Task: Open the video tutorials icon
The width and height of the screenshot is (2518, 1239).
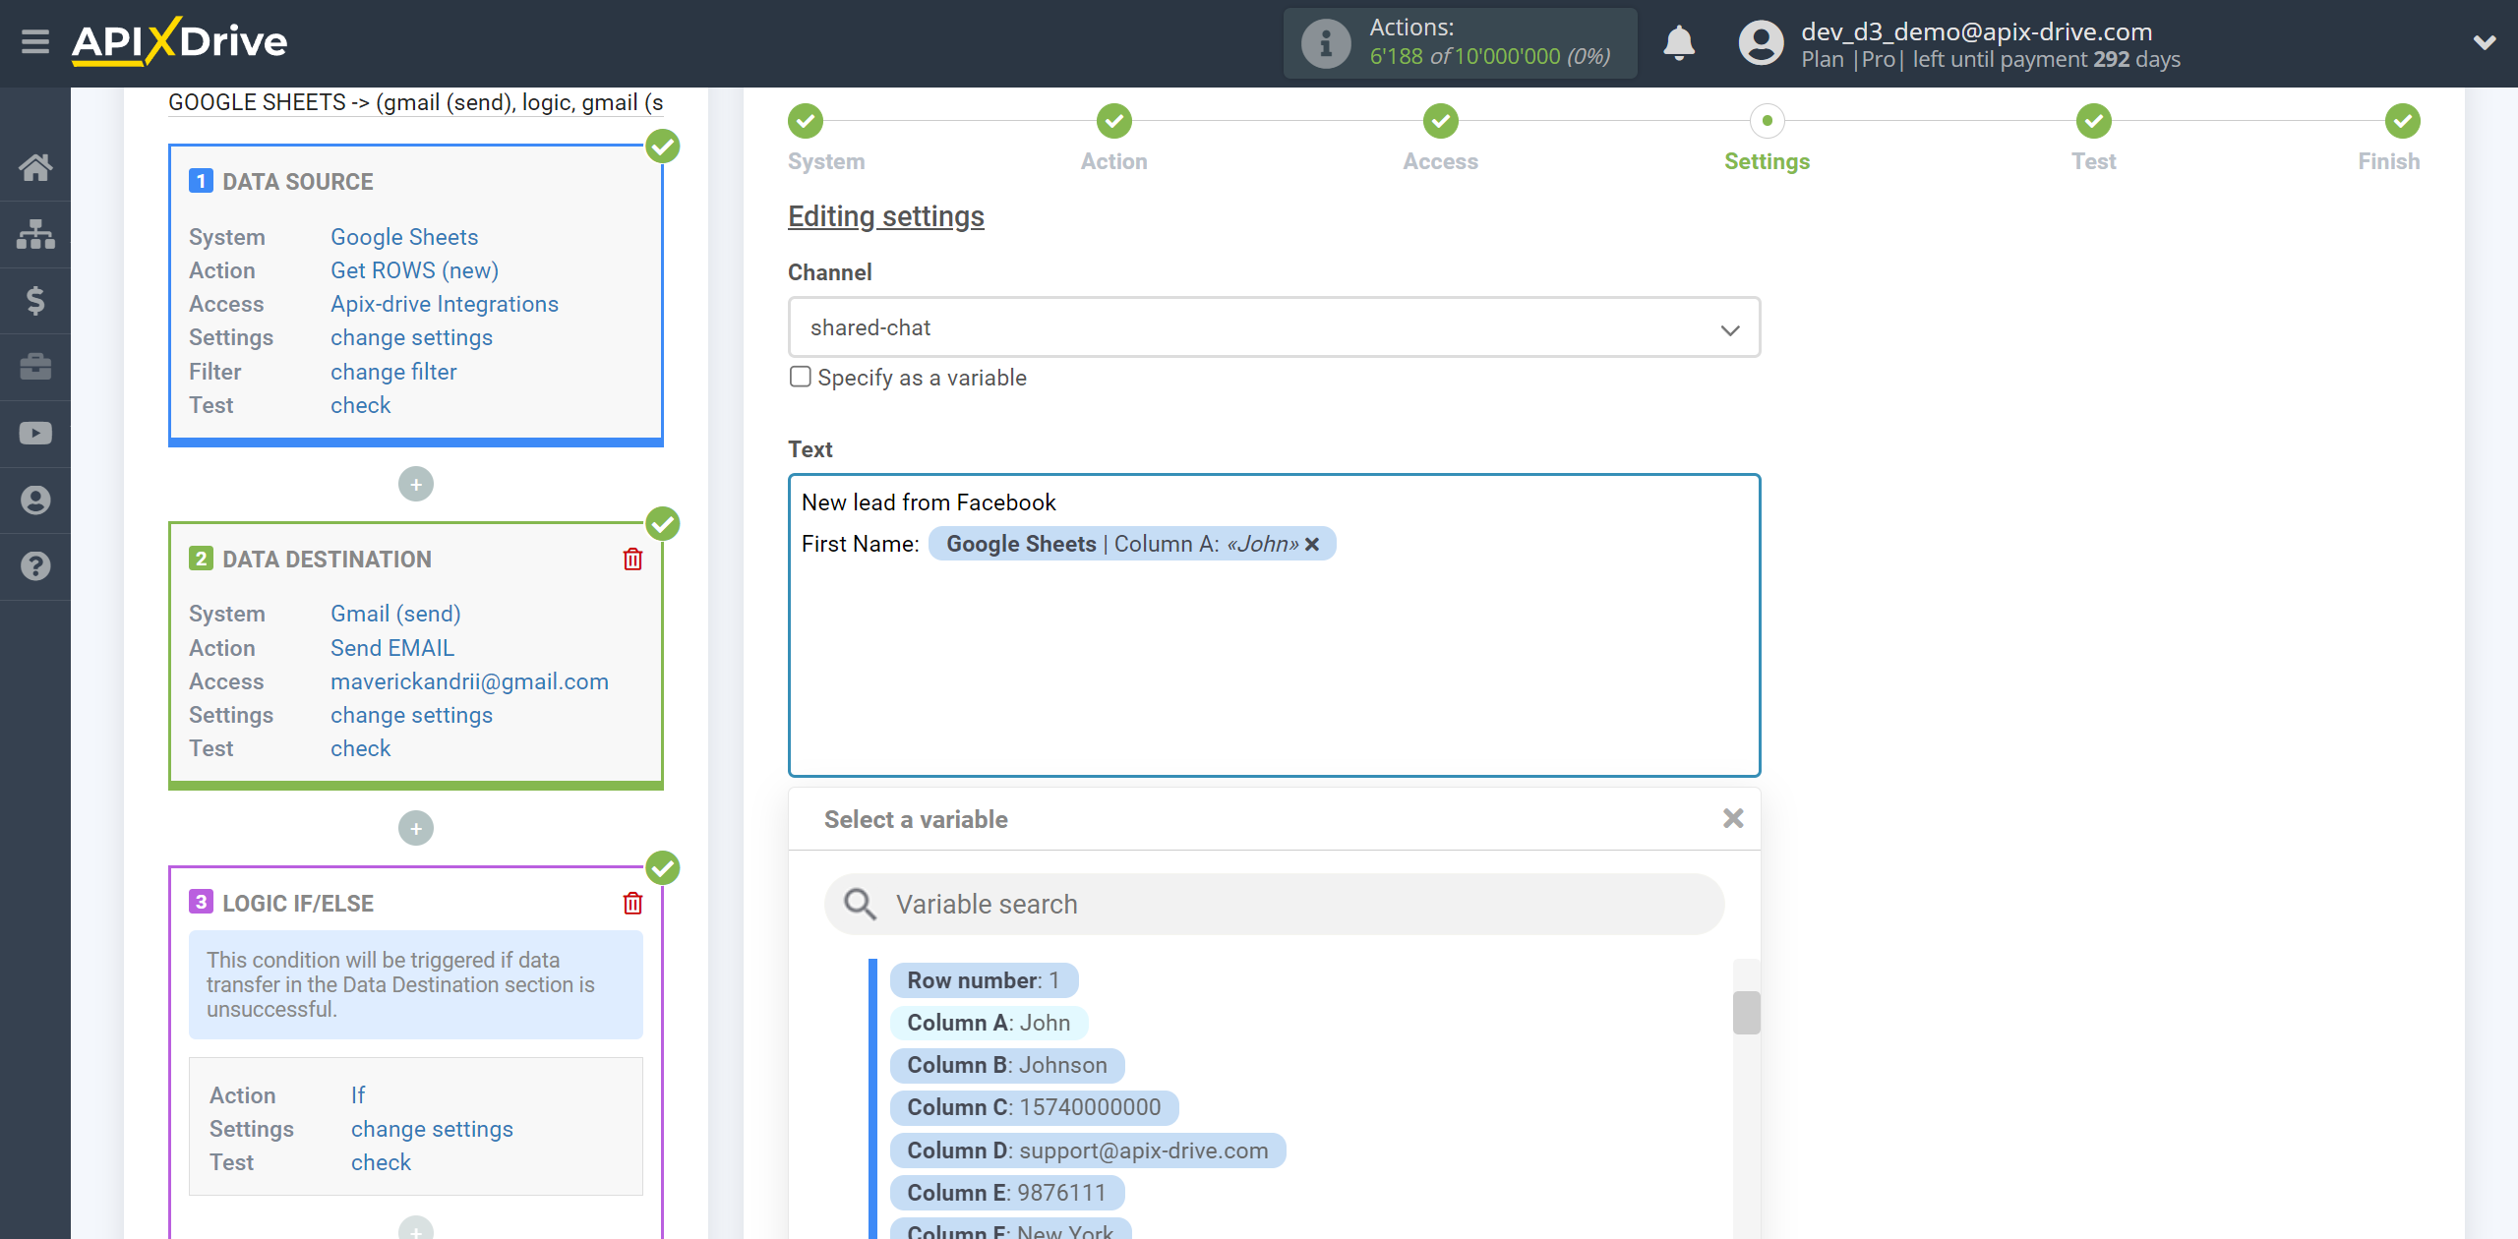Action: pos(35,433)
